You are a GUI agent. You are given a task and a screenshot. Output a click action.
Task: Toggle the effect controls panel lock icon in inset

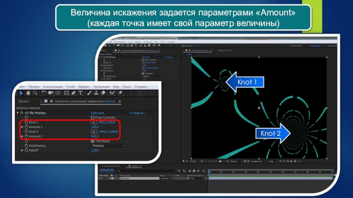pos(51,101)
